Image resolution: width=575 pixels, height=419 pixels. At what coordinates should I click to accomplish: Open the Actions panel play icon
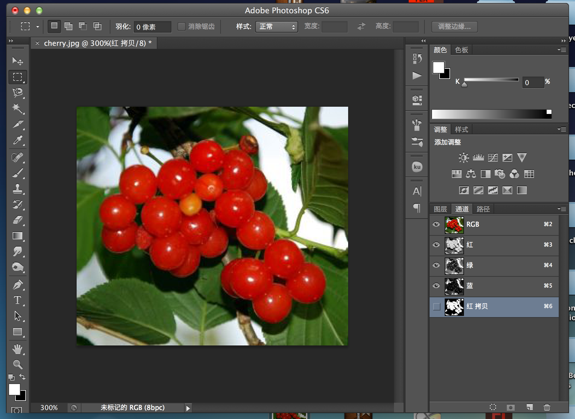(x=417, y=75)
